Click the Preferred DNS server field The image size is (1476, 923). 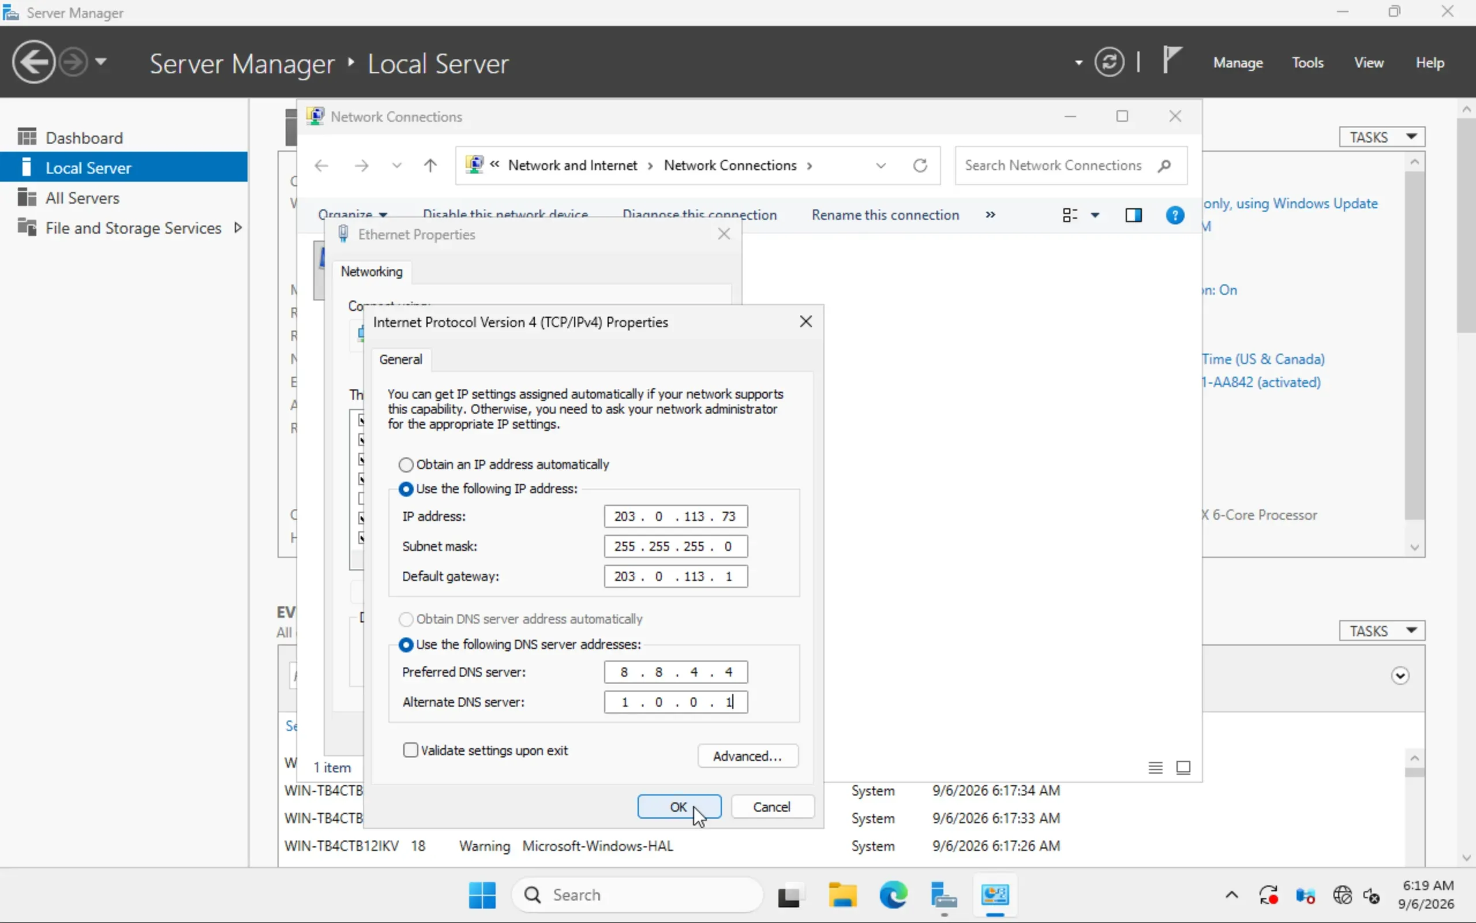pyautogui.click(x=676, y=672)
